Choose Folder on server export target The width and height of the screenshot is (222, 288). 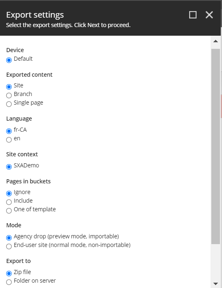pos(9,282)
